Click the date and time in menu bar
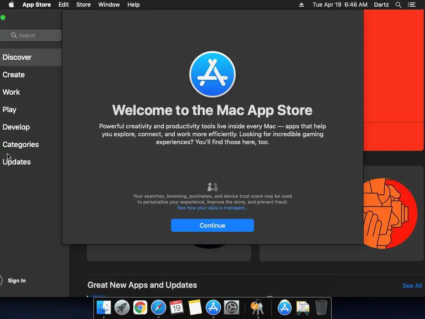Viewport: 425px width, 319px height. 340,5
